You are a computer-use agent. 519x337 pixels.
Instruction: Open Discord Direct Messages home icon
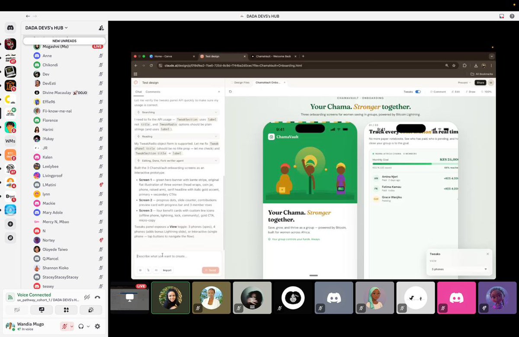[x=10, y=28]
